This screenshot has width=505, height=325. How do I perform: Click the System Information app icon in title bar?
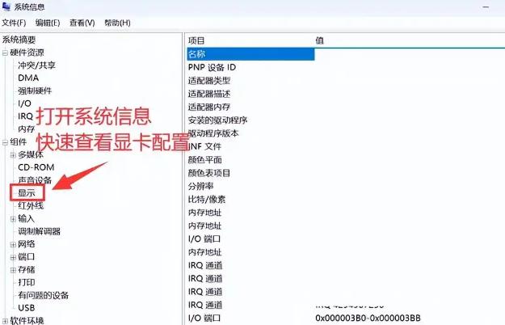pyautogui.click(x=6, y=6)
